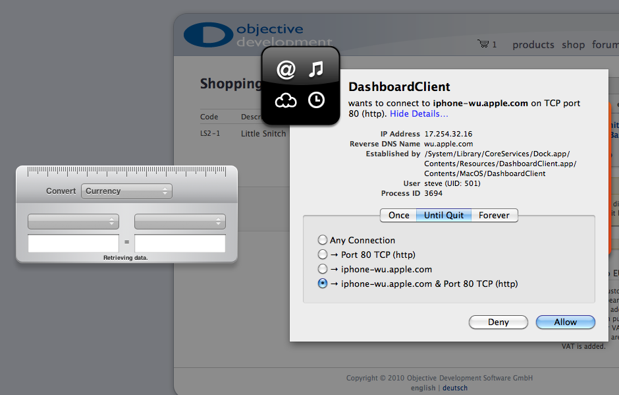Click the cloud icon in the Little Snitch badge

(286, 100)
